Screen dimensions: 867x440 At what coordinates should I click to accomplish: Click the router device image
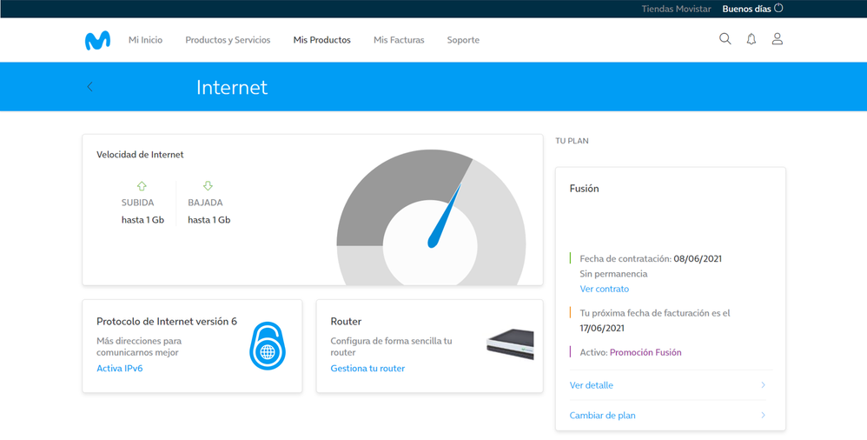(x=509, y=345)
